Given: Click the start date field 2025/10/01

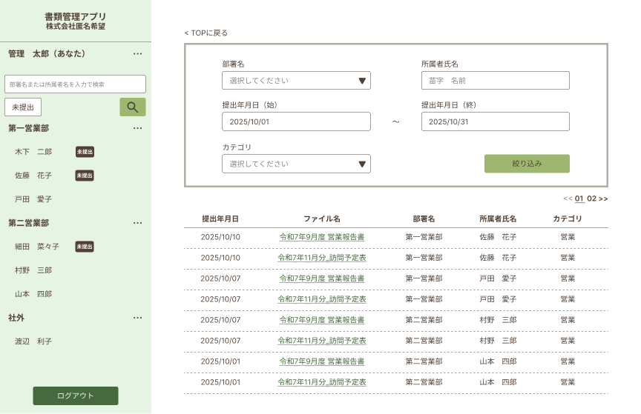Looking at the screenshot, I should click(x=296, y=121).
